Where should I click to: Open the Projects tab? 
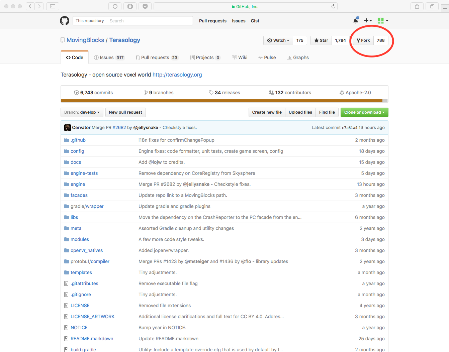click(205, 57)
